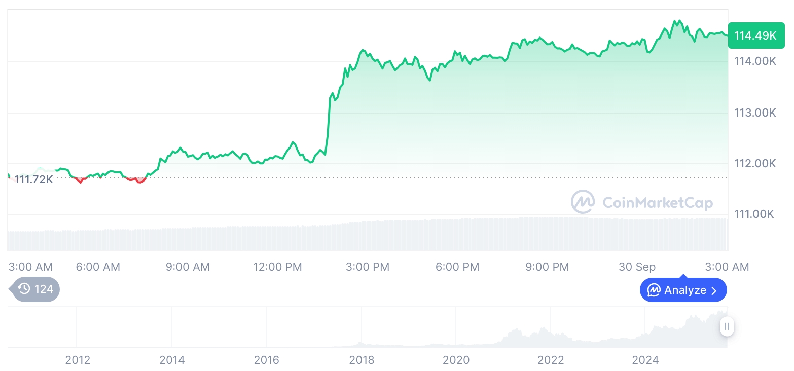Select 2012 on the history navigator
This screenshot has width=794, height=371.
click(78, 360)
